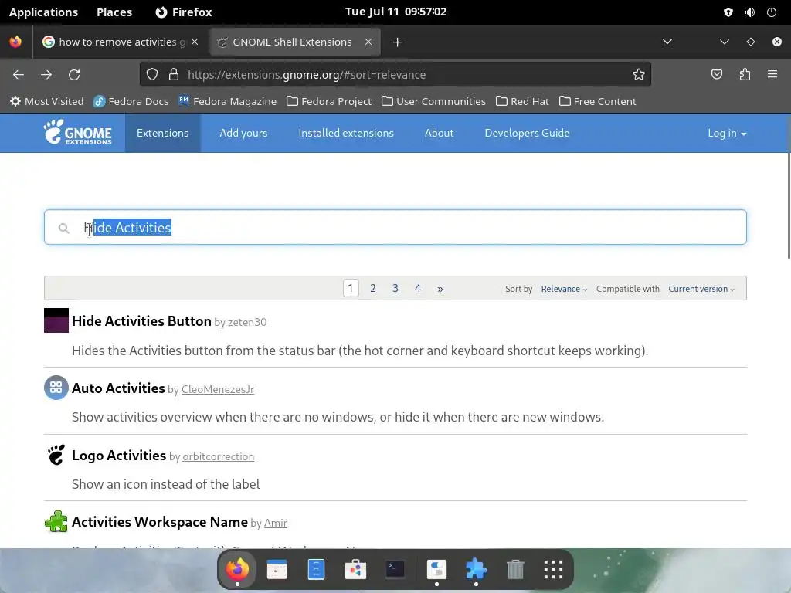This screenshot has width=791, height=593.
Task: Show site info via padlock icon
Action: pyautogui.click(x=174, y=75)
